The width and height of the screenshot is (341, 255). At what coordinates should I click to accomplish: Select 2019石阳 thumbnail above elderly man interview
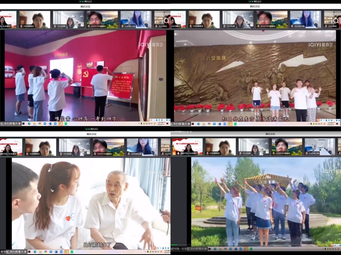click(75, 147)
